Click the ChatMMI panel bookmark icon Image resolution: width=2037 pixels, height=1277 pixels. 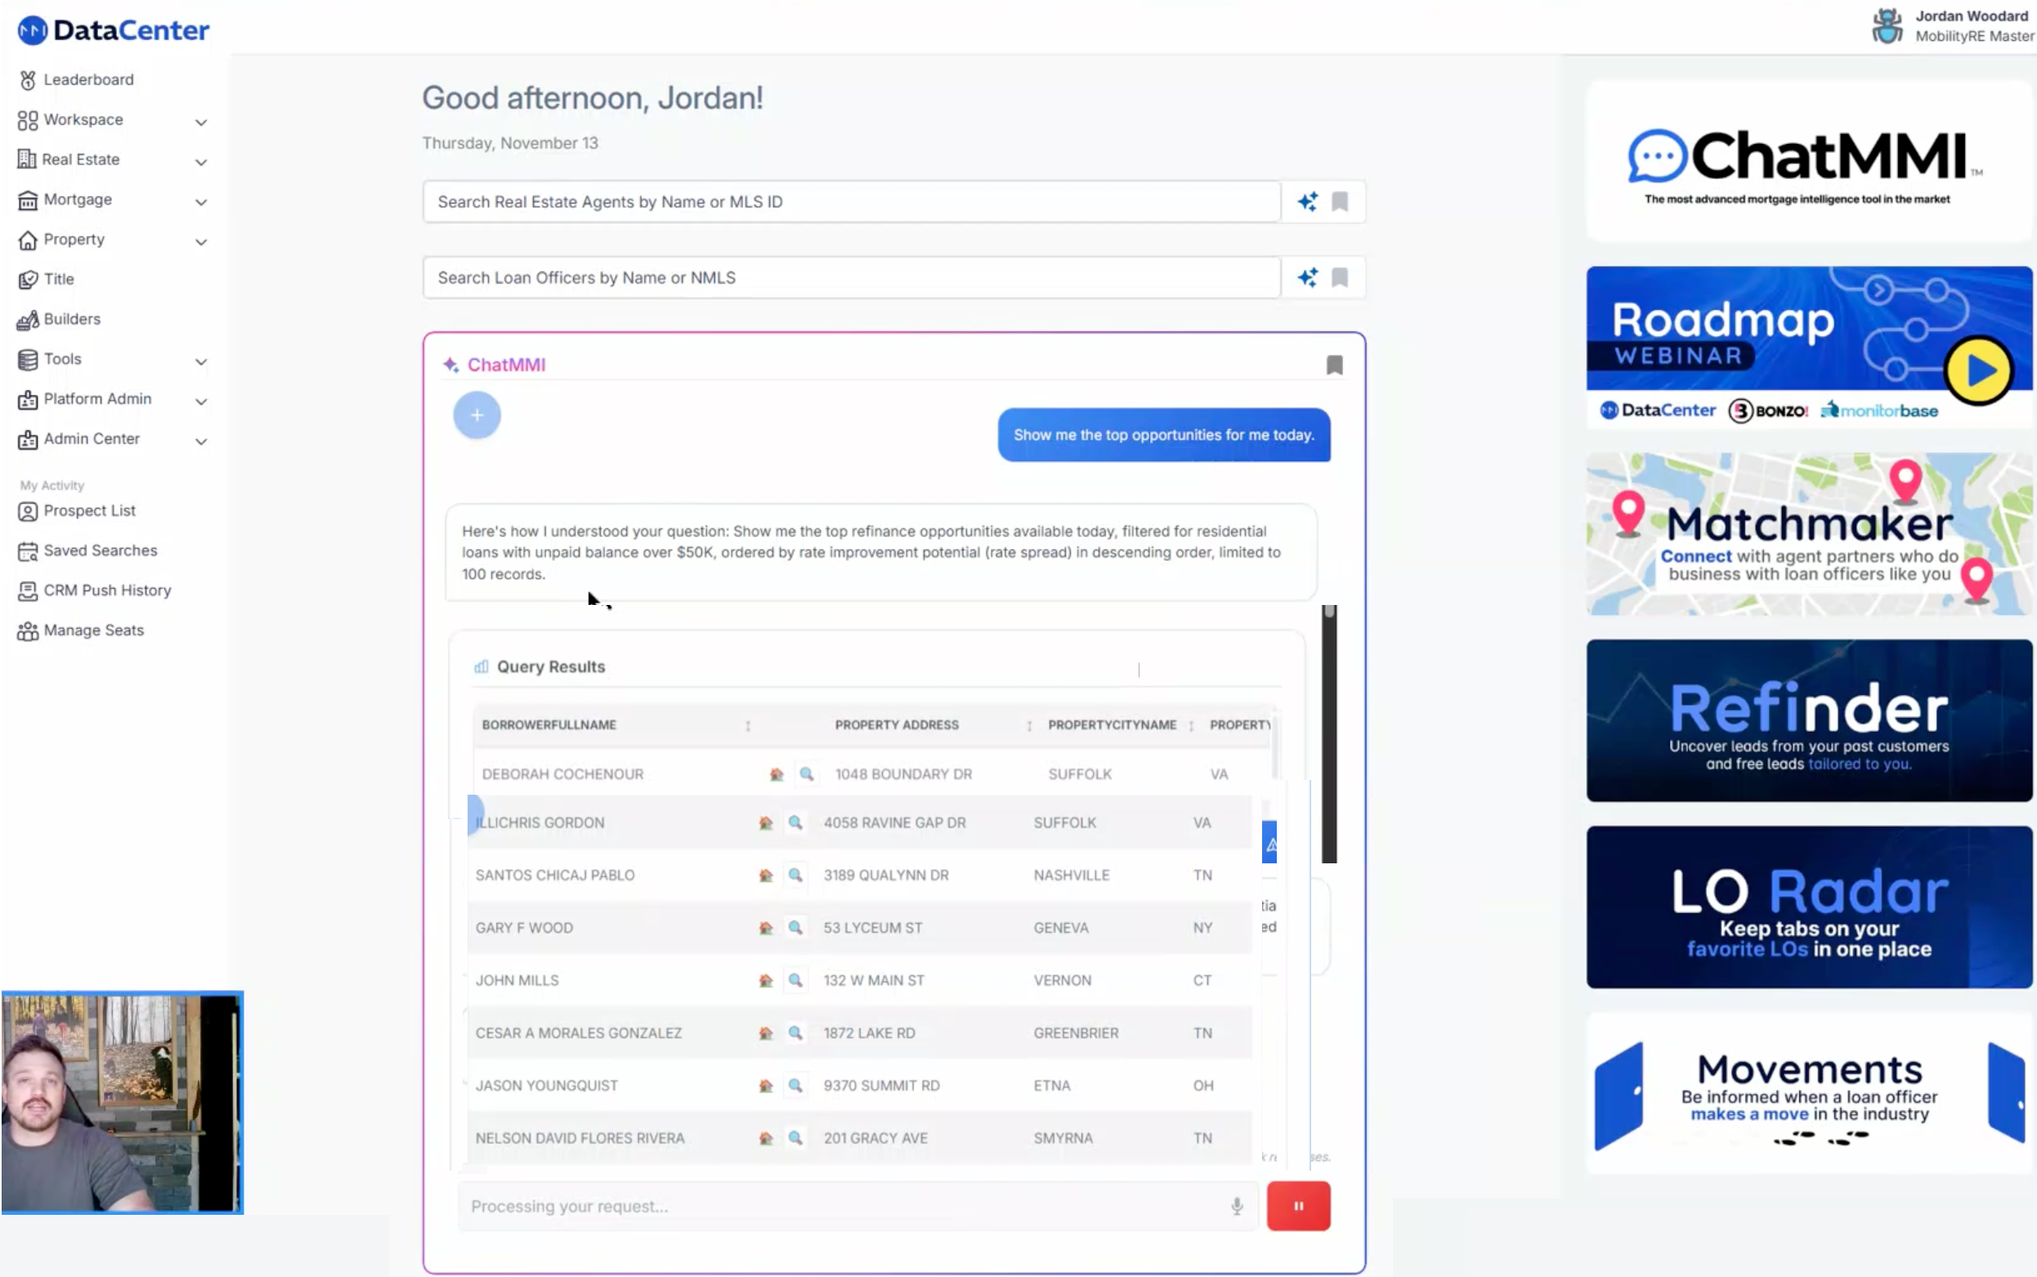(1334, 364)
